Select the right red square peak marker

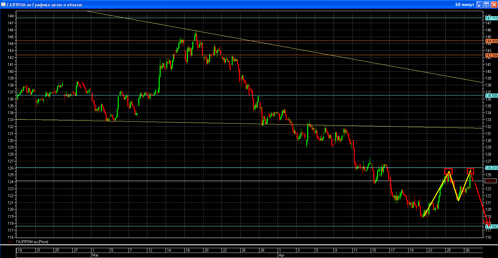(x=470, y=171)
